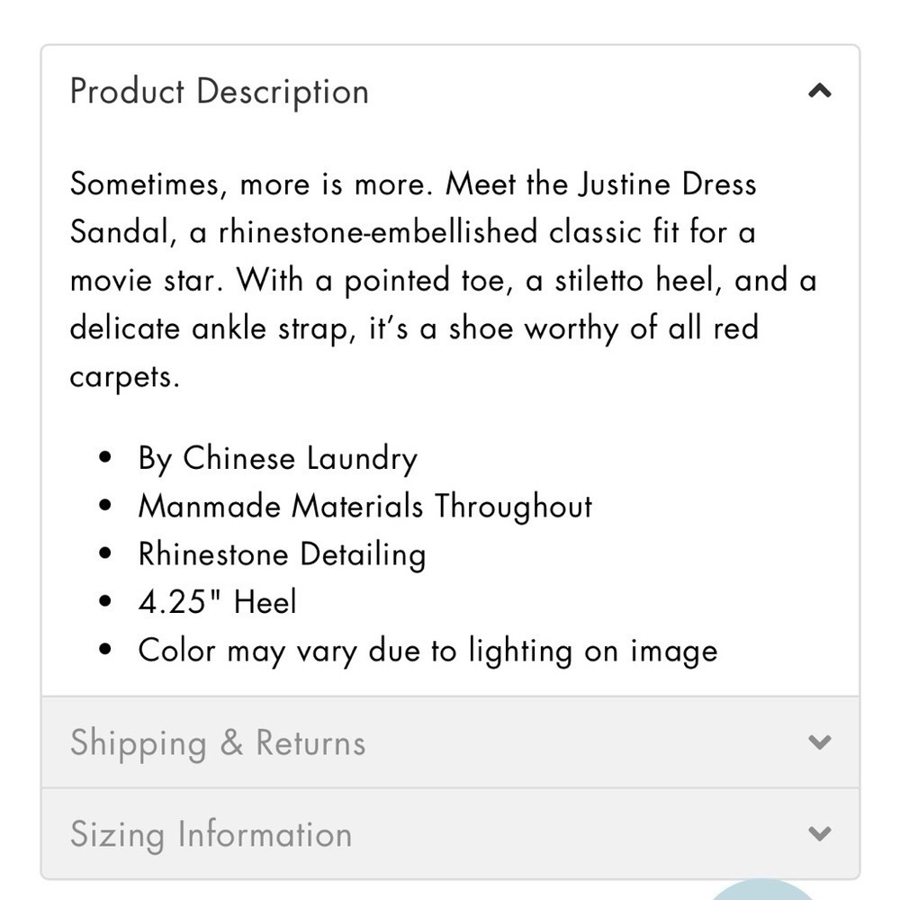
Task: Expand the Shipping & Returns section
Action: click(x=450, y=742)
